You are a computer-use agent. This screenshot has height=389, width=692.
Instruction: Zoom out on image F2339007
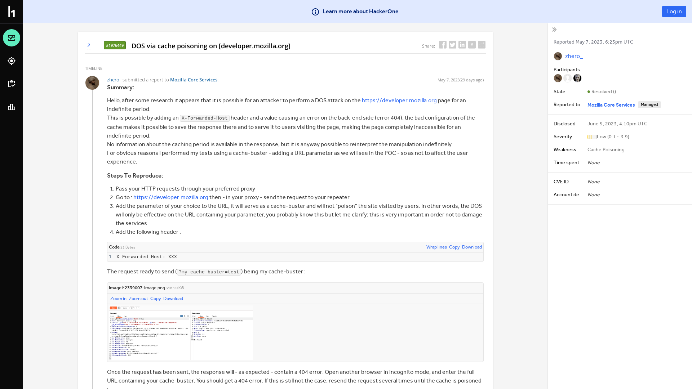coord(138,299)
